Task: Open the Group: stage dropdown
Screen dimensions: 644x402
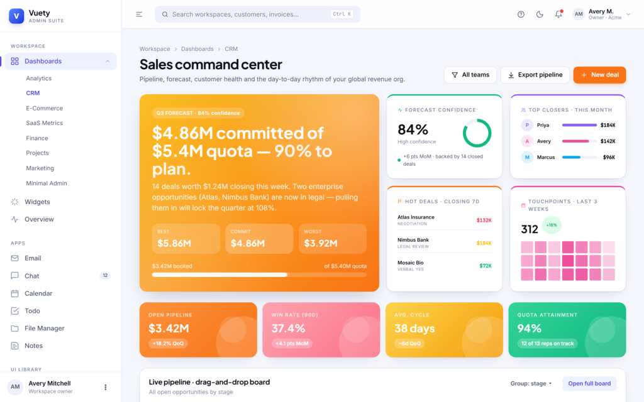Action: [531, 384]
